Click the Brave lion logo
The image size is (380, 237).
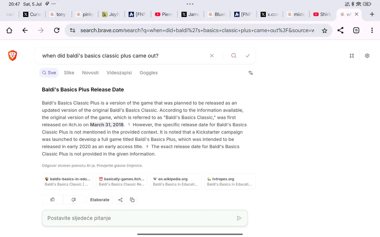(12, 56)
